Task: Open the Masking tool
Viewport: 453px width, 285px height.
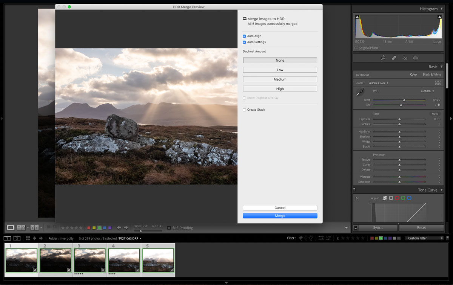Action: click(x=416, y=58)
